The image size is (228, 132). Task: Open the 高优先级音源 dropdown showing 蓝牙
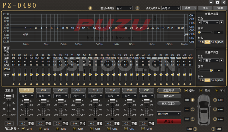[124, 8]
